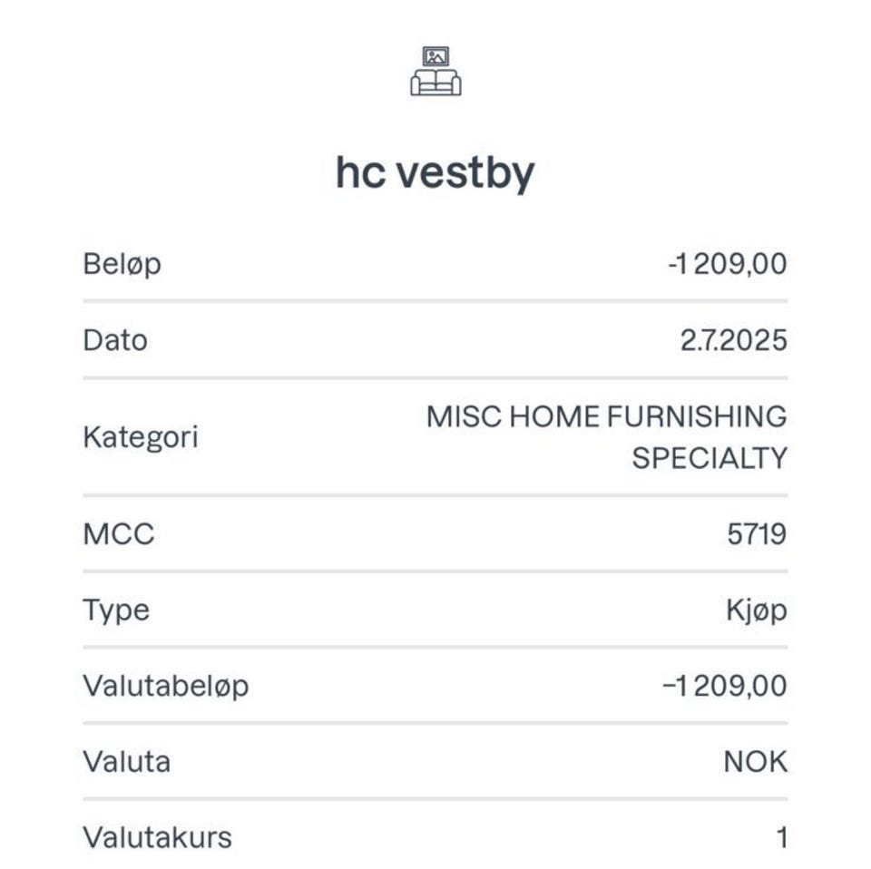Click the picture frame in sofa icon

436,56
